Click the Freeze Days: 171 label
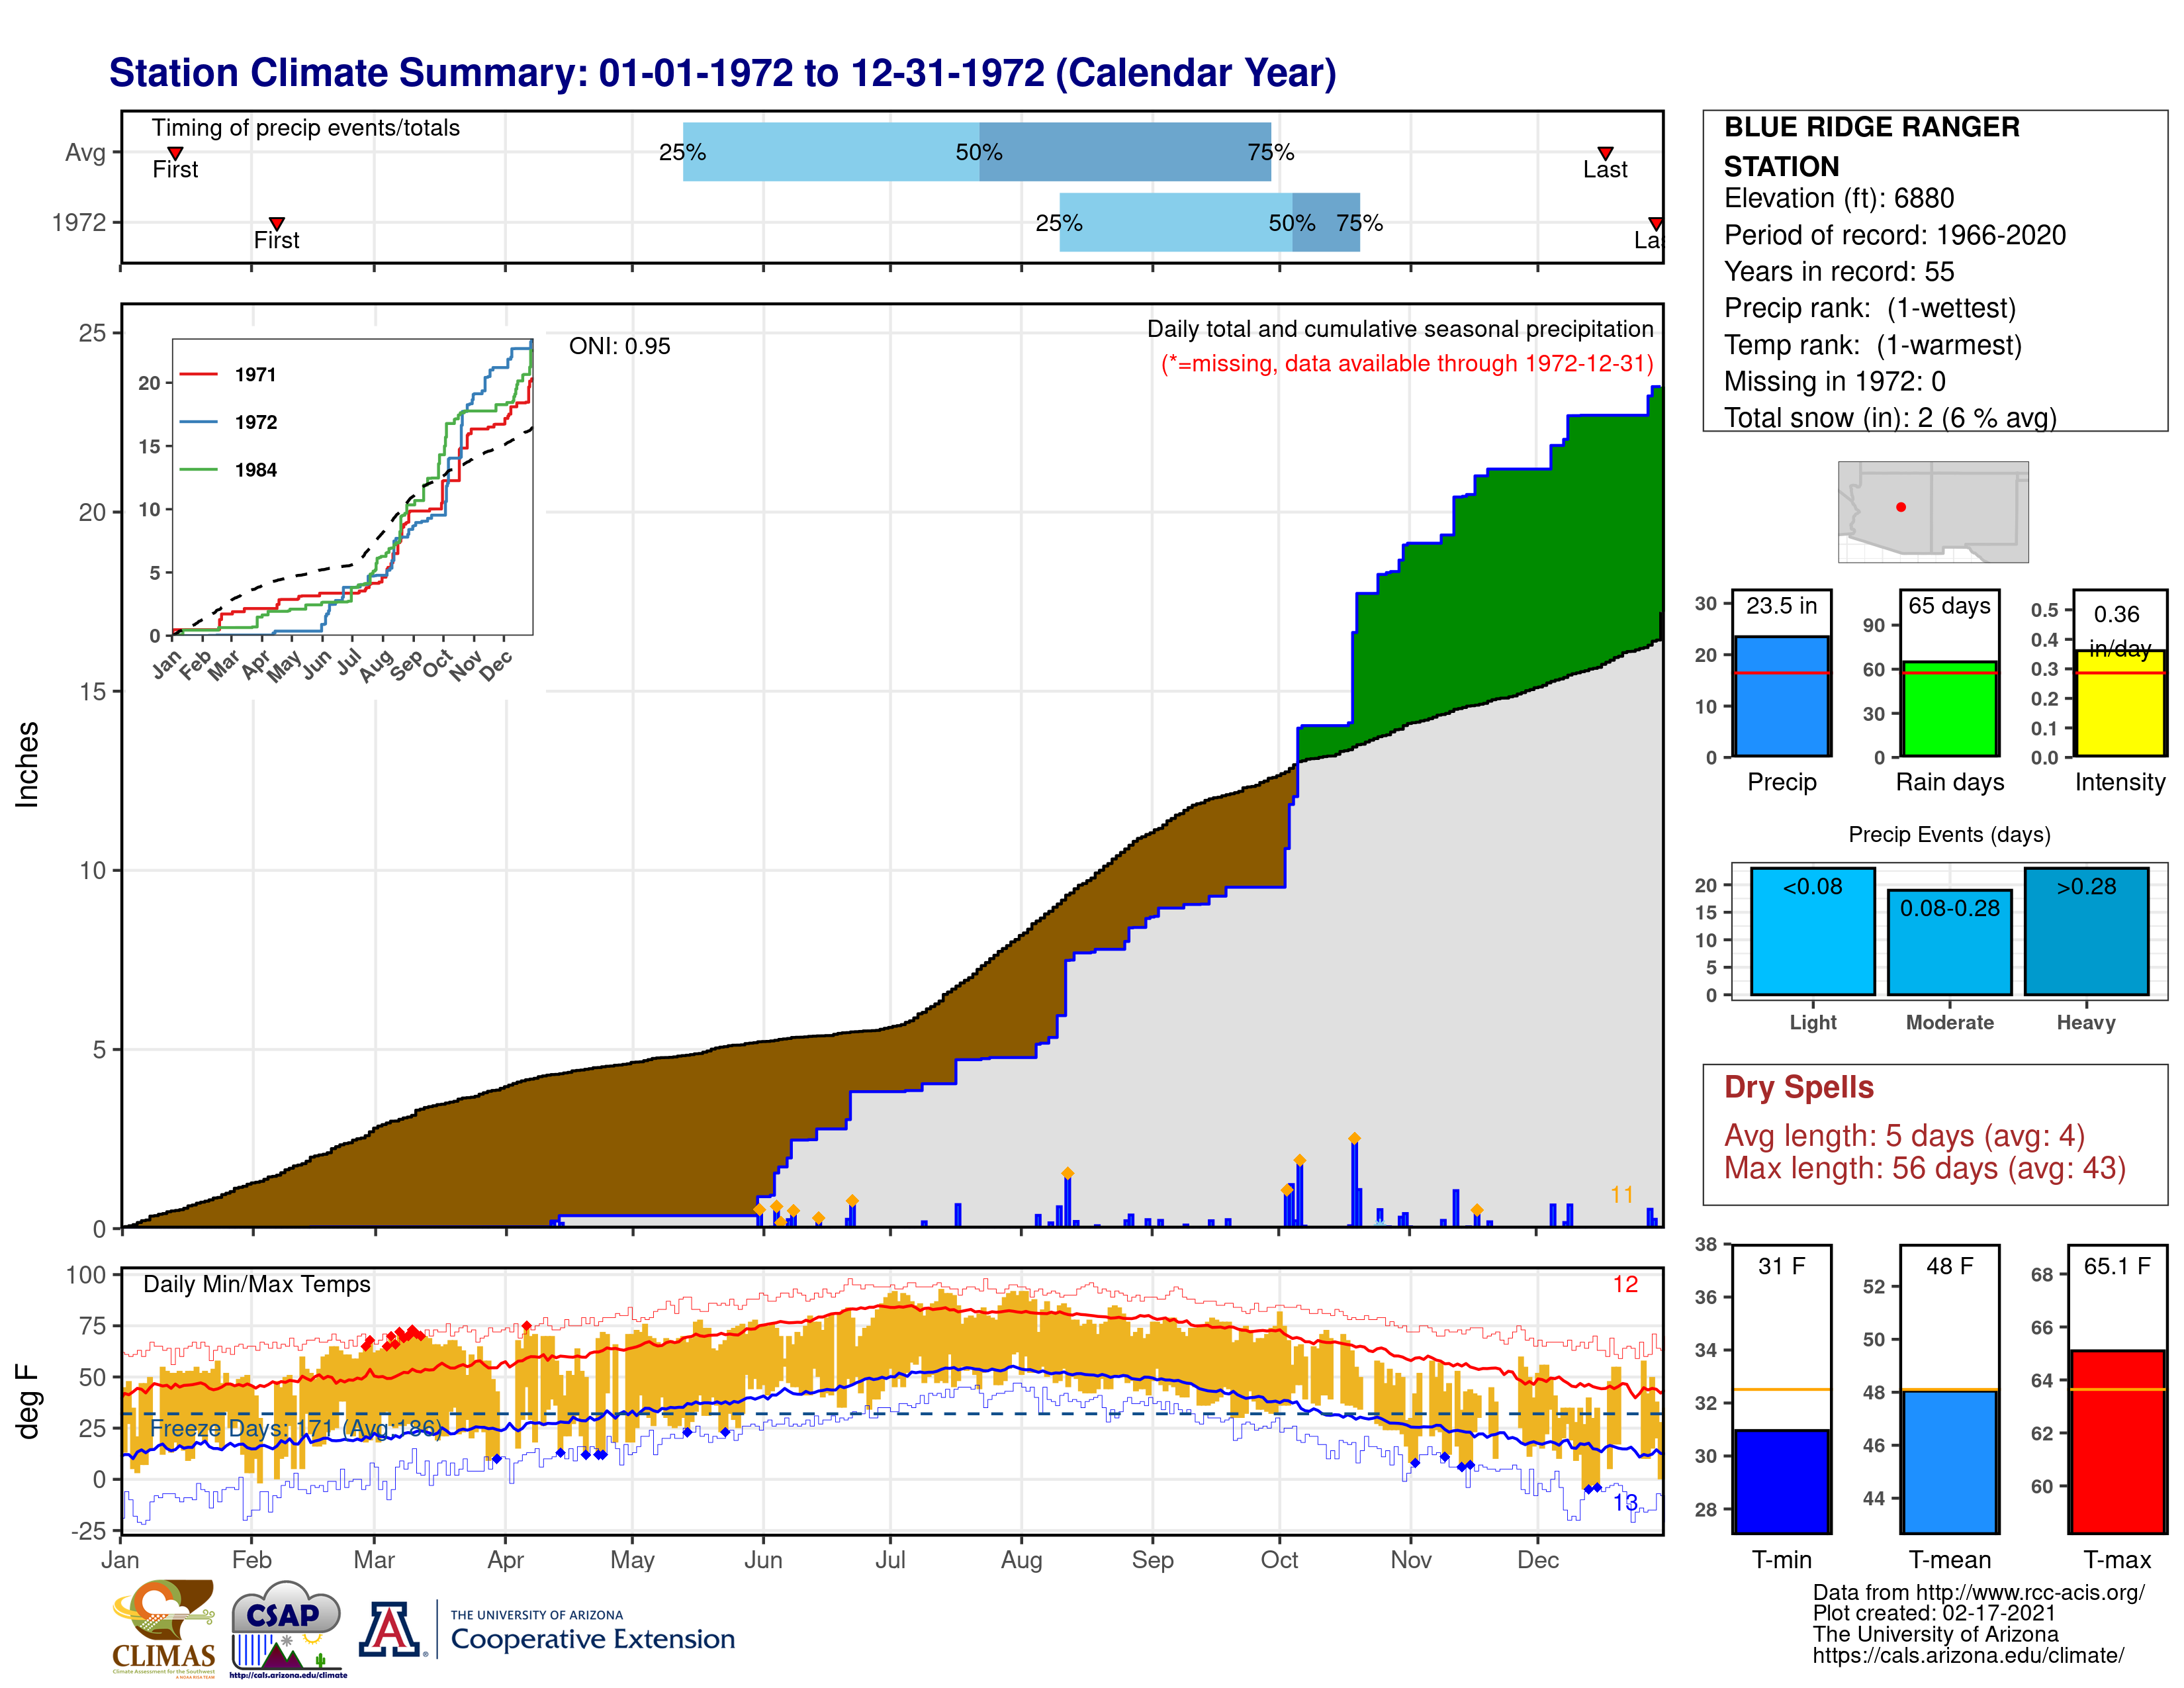The height and width of the screenshot is (1688, 2184). pos(295,1428)
